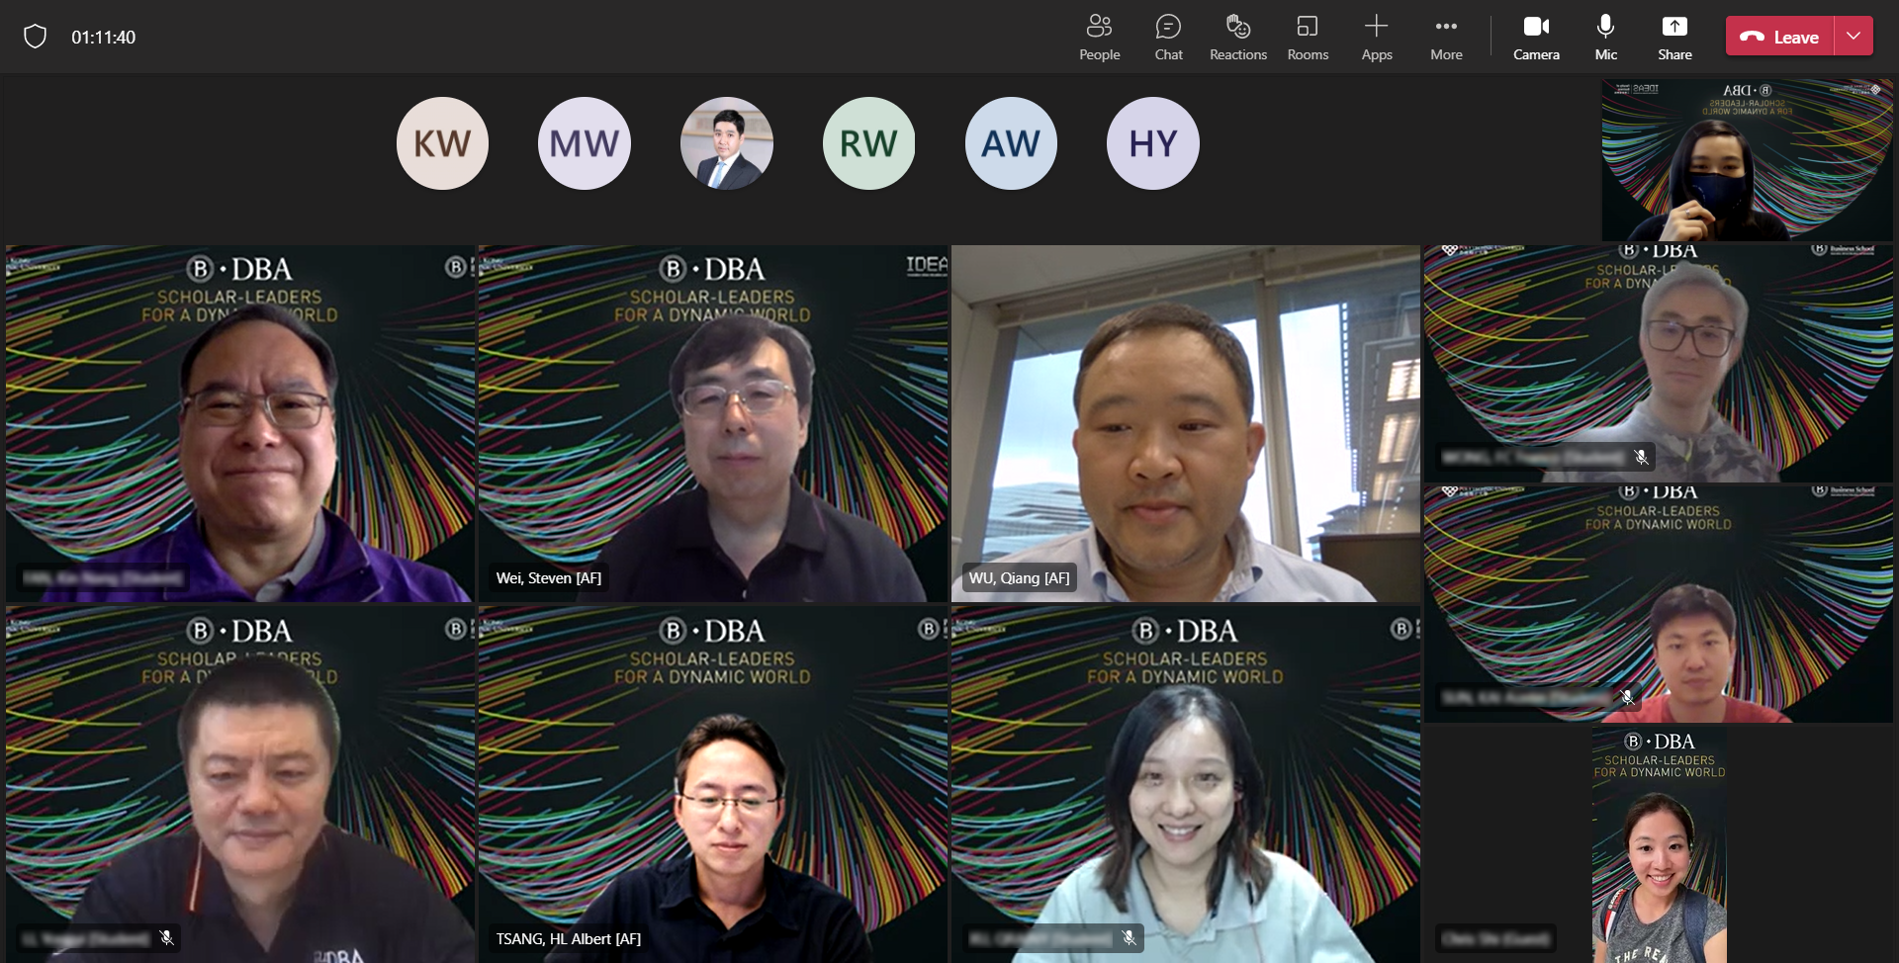Open the People participants panel
This screenshot has width=1899, height=963.
(1099, 38)
